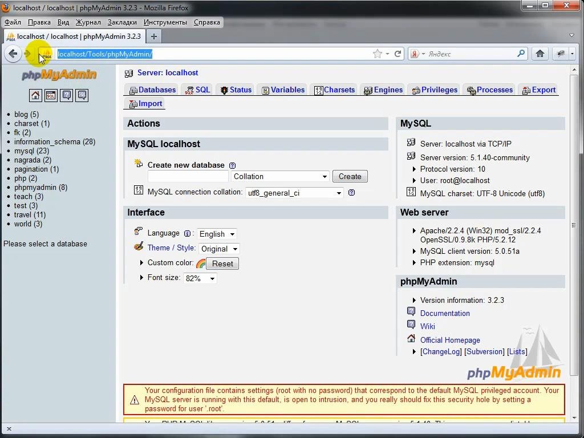Viewport: 584px width, 438px height.
Task: Click the Firefox back arrow button
Action: click(13, 54)
